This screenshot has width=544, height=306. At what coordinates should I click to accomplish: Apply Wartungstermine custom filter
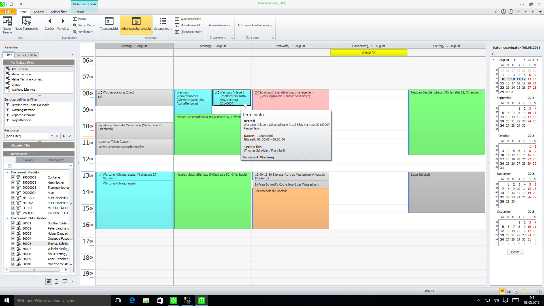(23, 110)
